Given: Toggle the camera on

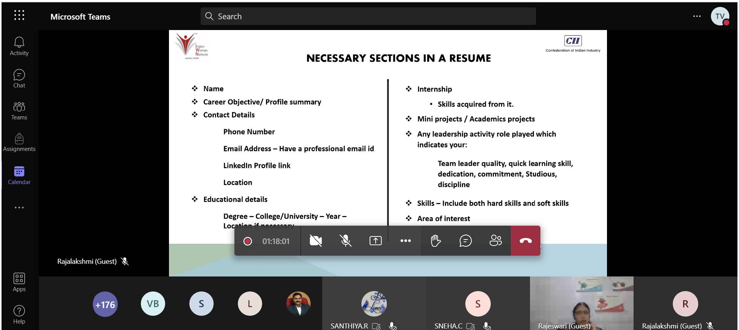Looking at the screenshot, I should (x=316, y=241).
